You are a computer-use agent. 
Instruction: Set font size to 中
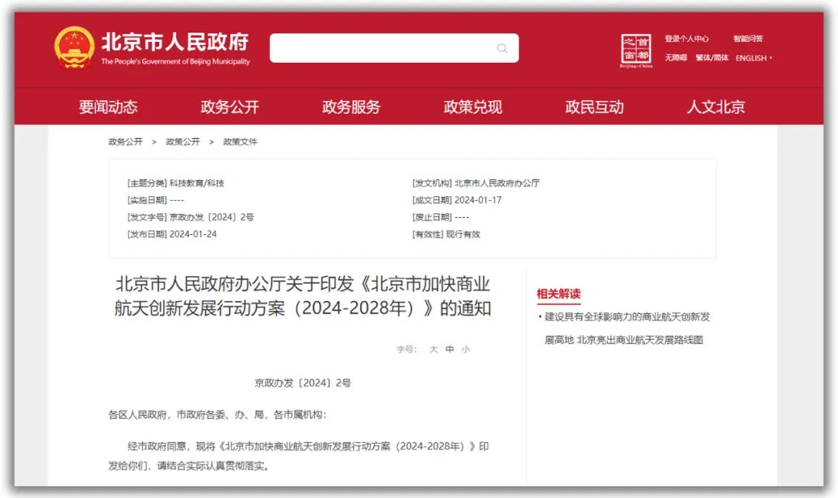(x=449, y=350)
